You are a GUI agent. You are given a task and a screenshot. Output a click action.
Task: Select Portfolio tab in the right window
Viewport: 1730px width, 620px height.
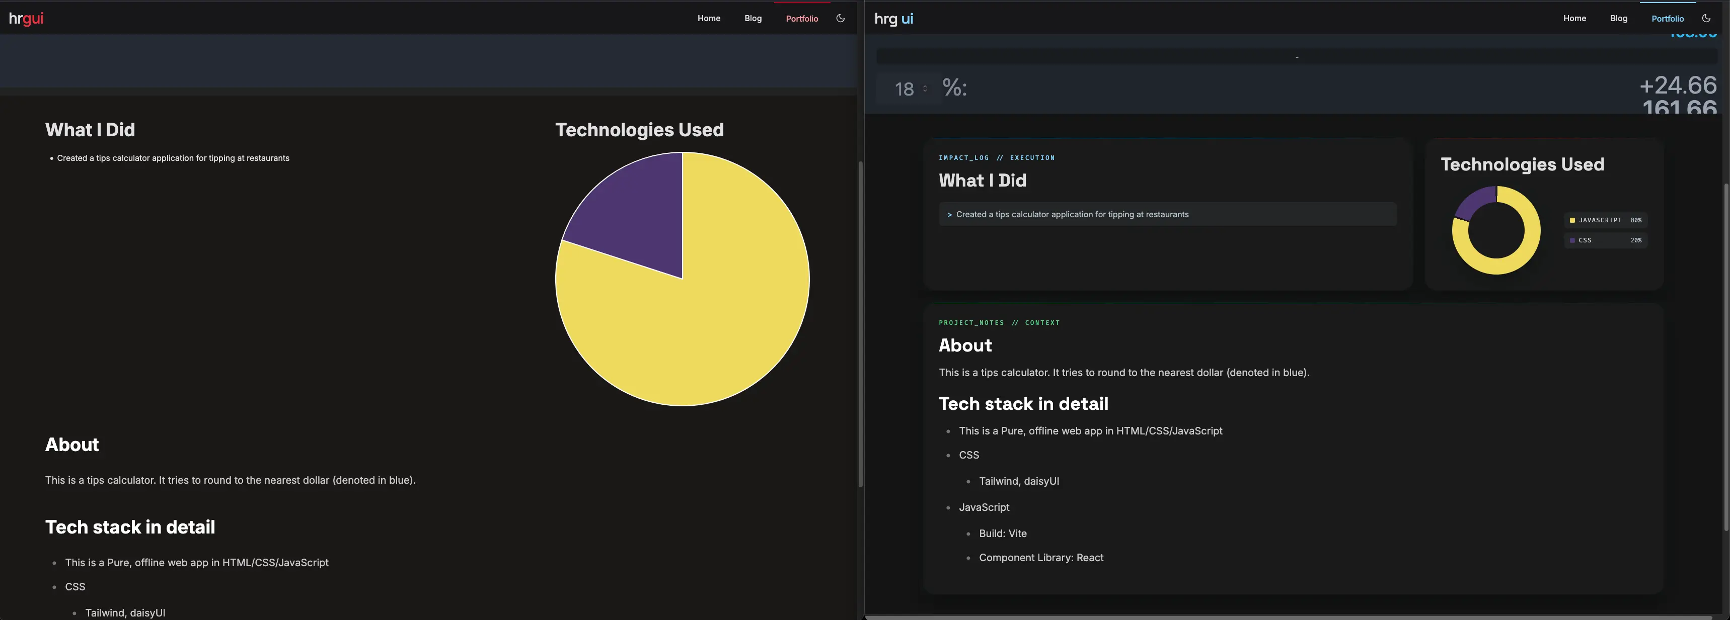click(x=1668, y=18)
